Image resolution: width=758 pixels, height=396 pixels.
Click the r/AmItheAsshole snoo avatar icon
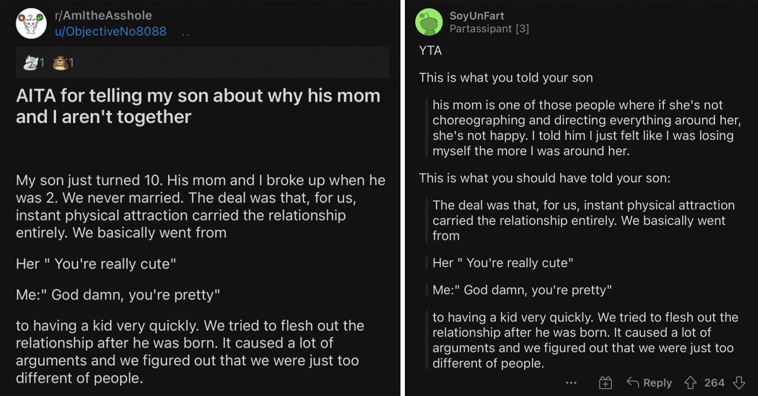(x=31, y=23)
